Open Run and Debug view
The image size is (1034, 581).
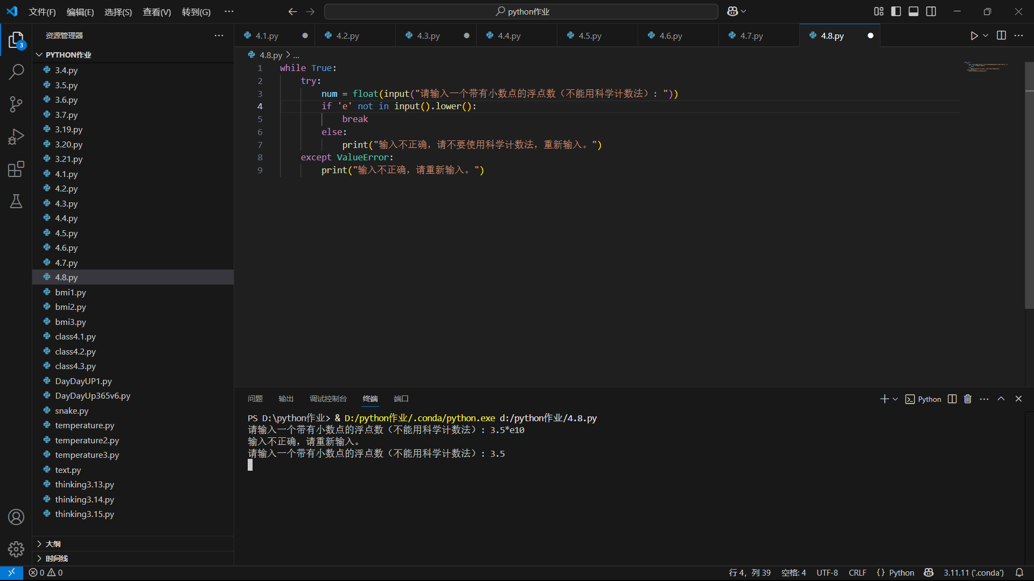[16, 137]
